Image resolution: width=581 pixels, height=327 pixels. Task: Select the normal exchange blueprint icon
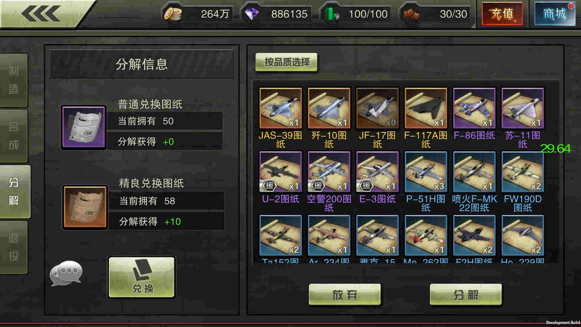coord(84,127)
